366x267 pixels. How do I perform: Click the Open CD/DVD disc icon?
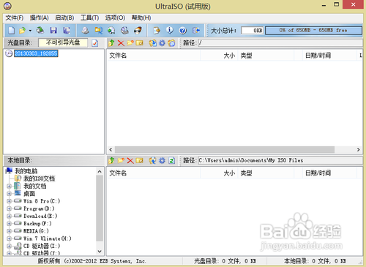40,31
